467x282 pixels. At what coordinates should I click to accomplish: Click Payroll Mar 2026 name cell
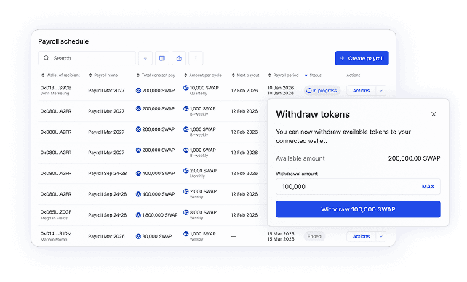tap(106, 236)
